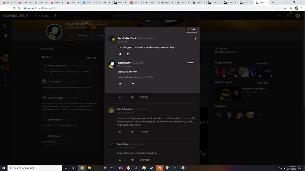Viewport: 305px width, 171px height.
Task: Dislike BirdyMacaw's comment
Action: pos(132,160)
